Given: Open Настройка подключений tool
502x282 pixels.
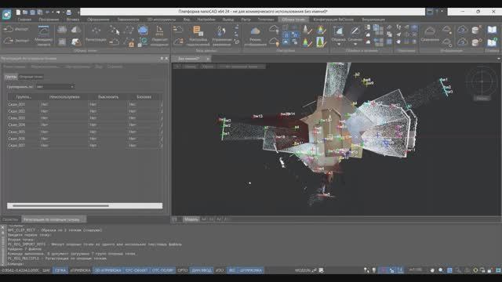Looking at the screenshot, I should click(198, 36).
